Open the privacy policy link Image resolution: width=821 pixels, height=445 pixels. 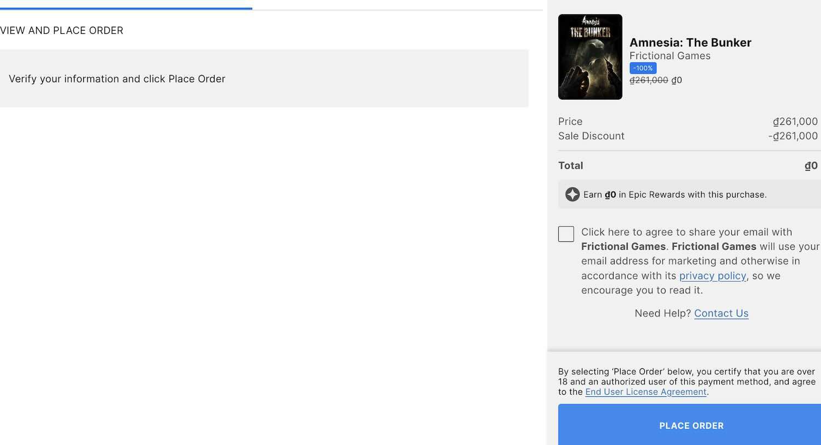(712, 276)
